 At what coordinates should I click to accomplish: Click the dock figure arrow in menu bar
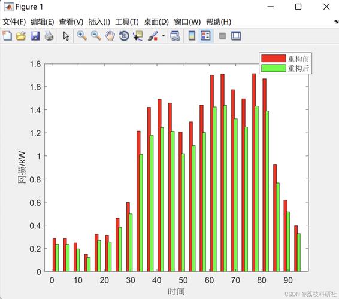[336, 22]
